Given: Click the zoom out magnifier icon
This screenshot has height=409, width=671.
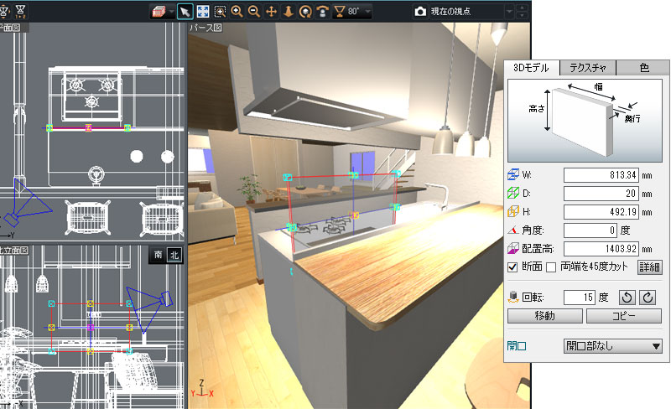Looking at the screenshot, I should 253,13.
